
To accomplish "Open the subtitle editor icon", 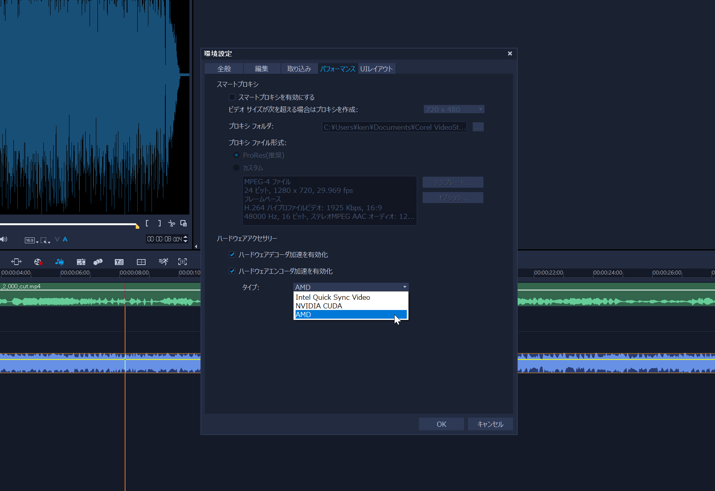I will click(x=119, y=262).
